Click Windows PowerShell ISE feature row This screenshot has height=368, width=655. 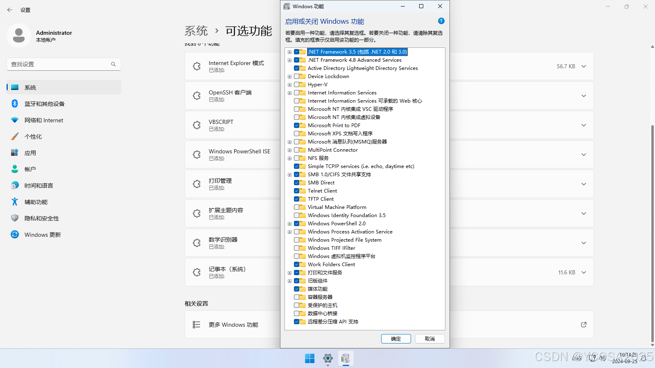389,155
